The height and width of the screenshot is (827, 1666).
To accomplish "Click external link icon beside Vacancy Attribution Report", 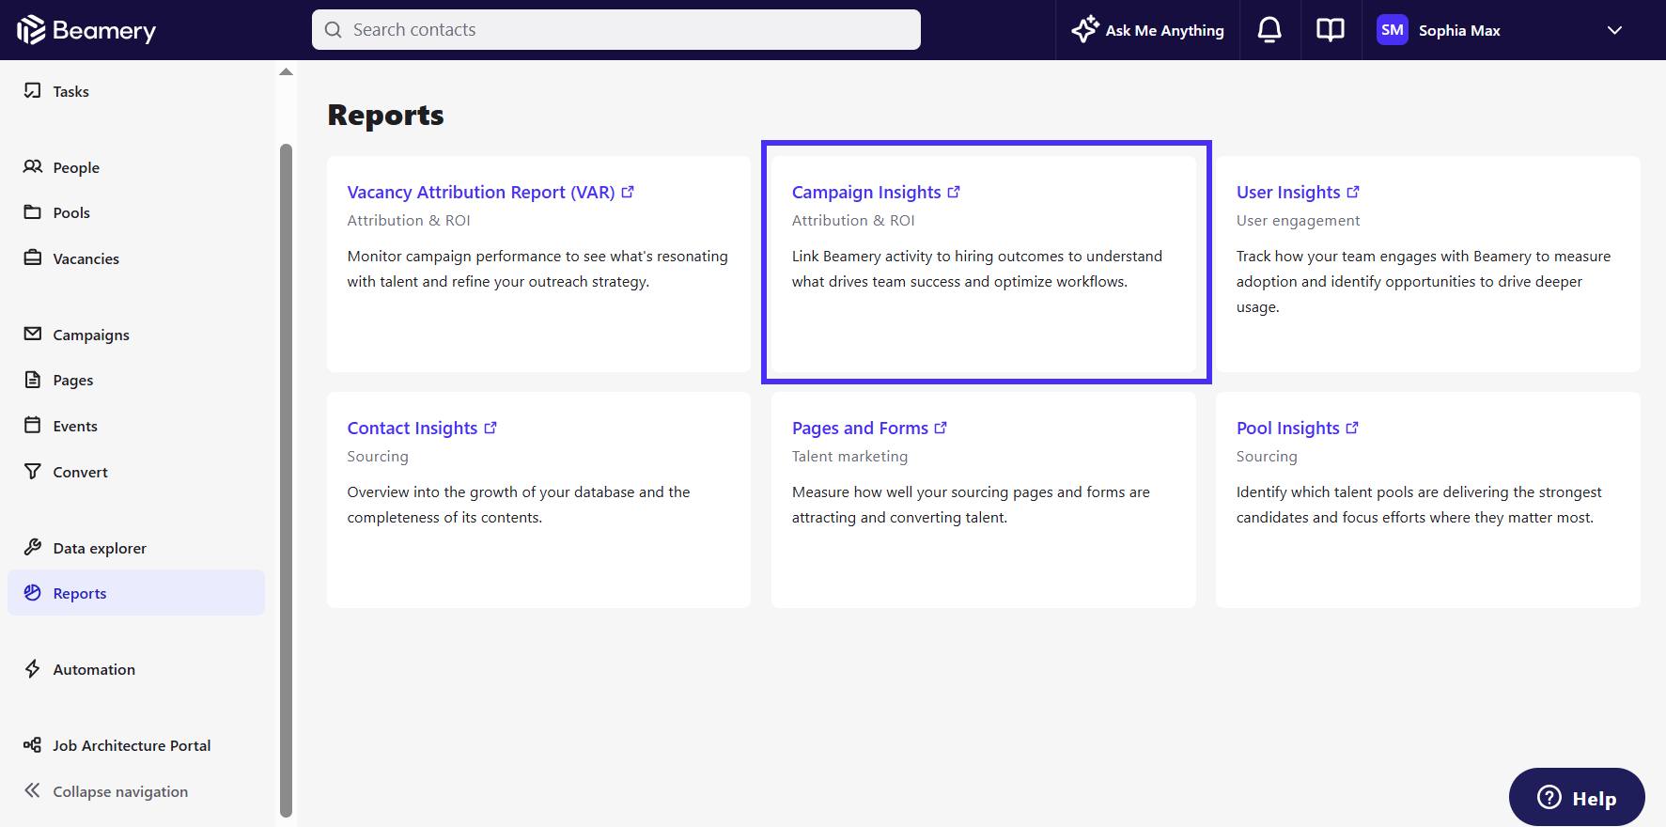I will [x=628, y=192].
